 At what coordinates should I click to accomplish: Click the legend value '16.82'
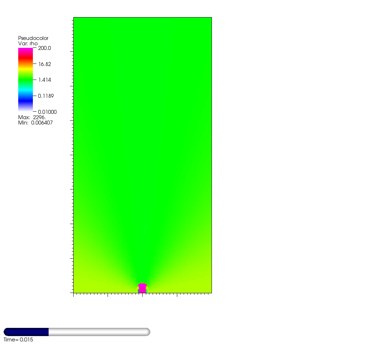click(x=44, y=64)
